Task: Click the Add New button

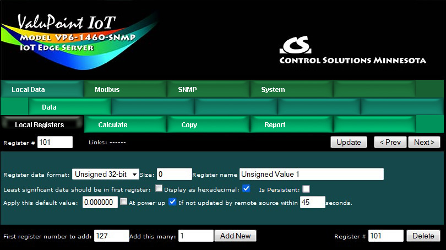Action: click(235, 236)
